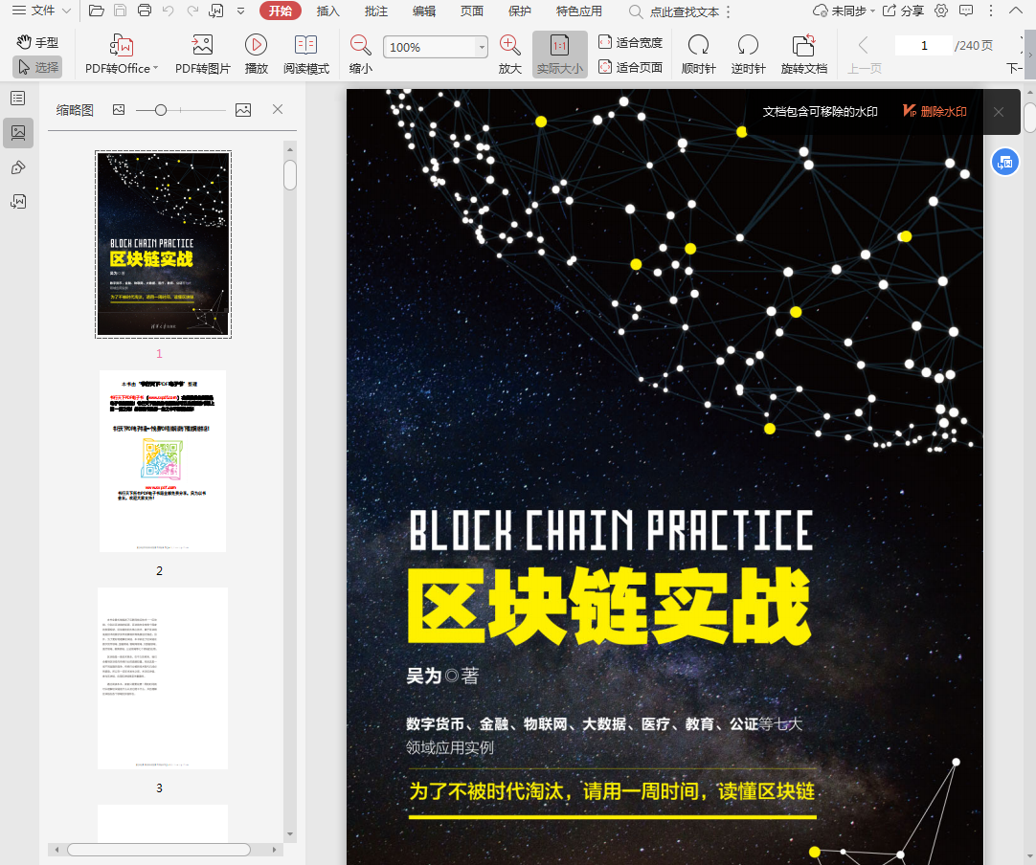This screenshot has height=865, width=1036.
Task: Click the large thumbnail size icon
Action: [x=243, y=110]
